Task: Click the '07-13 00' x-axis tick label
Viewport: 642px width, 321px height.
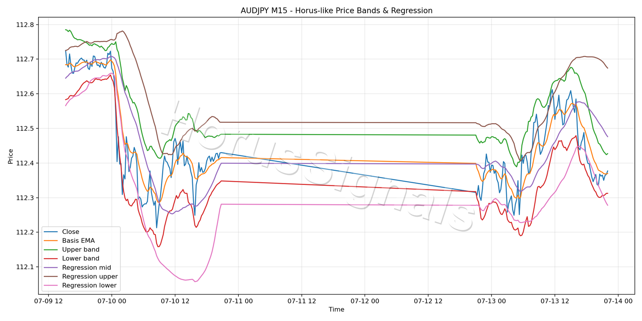Action: [492, 301]
